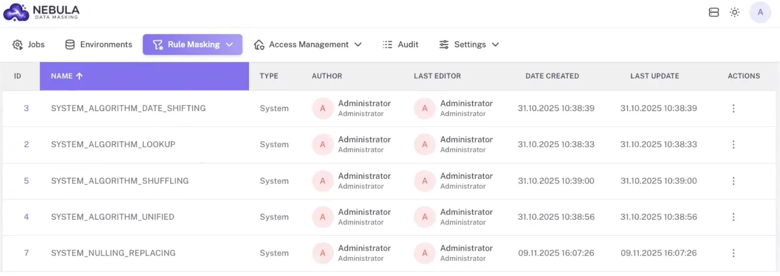Viewport: 780px width, 276px height.
Task: Click last update 09.11.2025 16:07:26
Action: [658, 253]
